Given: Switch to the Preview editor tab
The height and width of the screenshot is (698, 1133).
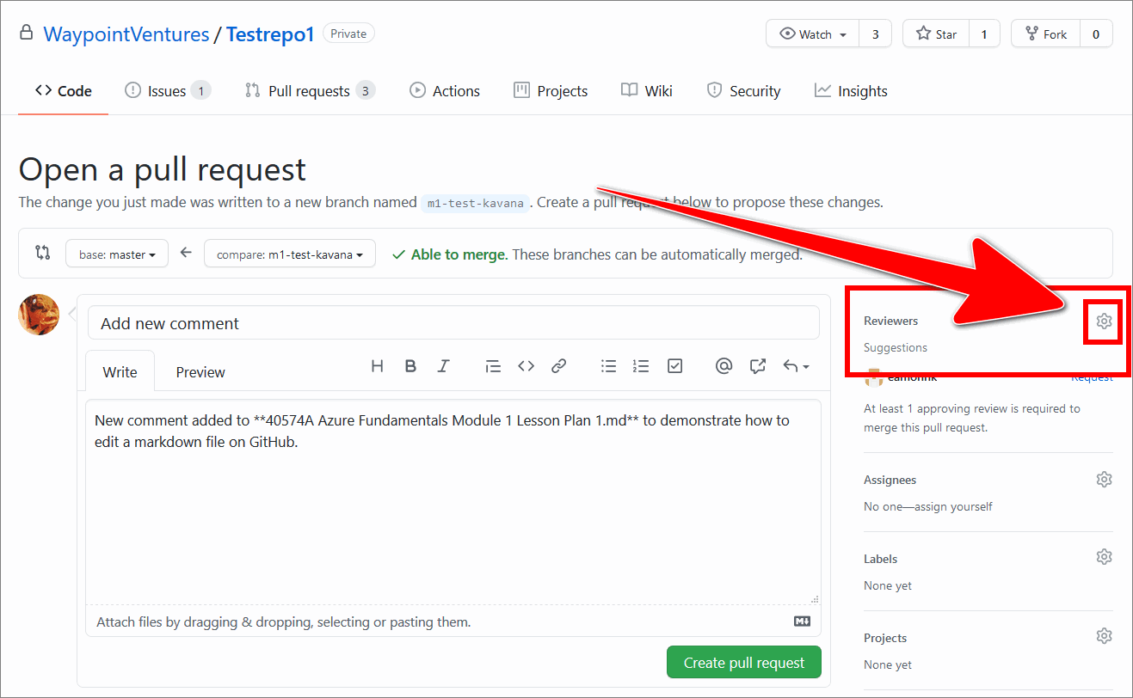Looking at the screenshot, I should pos(200,371).
